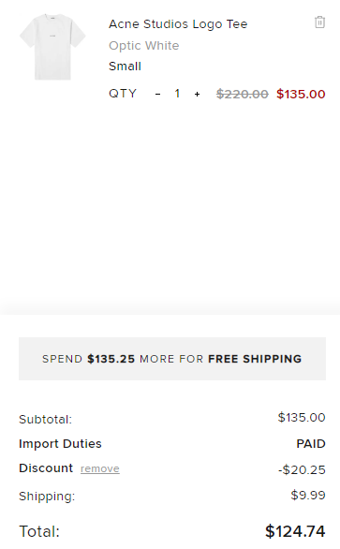
Task: Remove the applied discount via remove link
Action: (100, 468)
